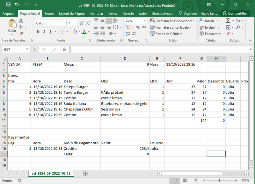Switch to Page Break Preview in status bar
Screen dimensions: 255x184
[196, 180]
